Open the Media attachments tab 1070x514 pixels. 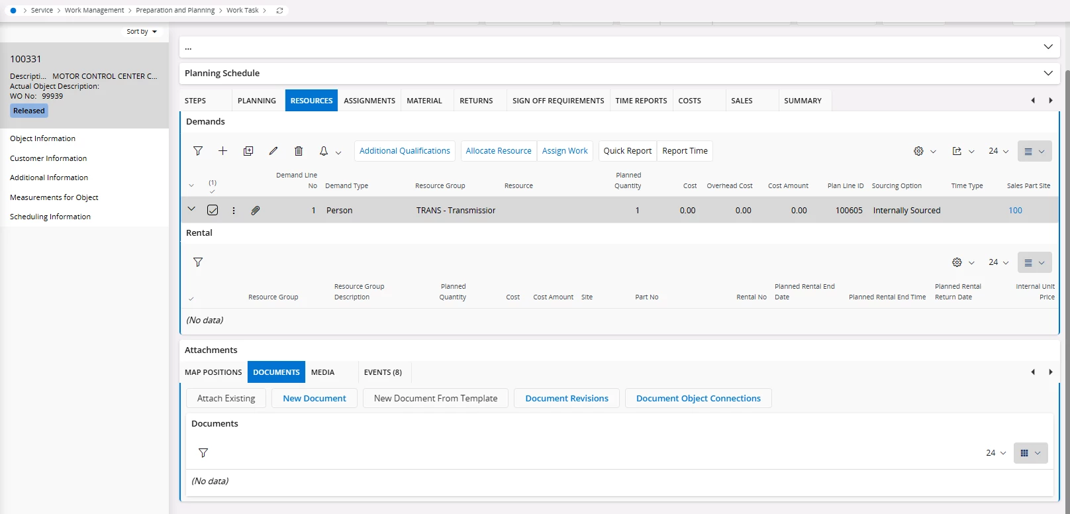[322, 372]
